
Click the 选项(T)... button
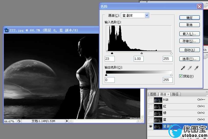189,59
